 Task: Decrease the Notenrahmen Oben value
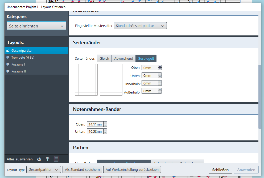click(105, 126)
